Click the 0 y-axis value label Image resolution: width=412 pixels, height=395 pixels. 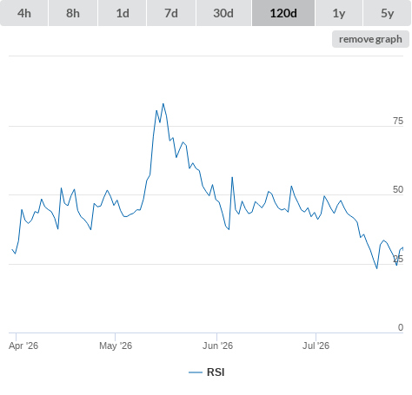[x=401, y=327]
